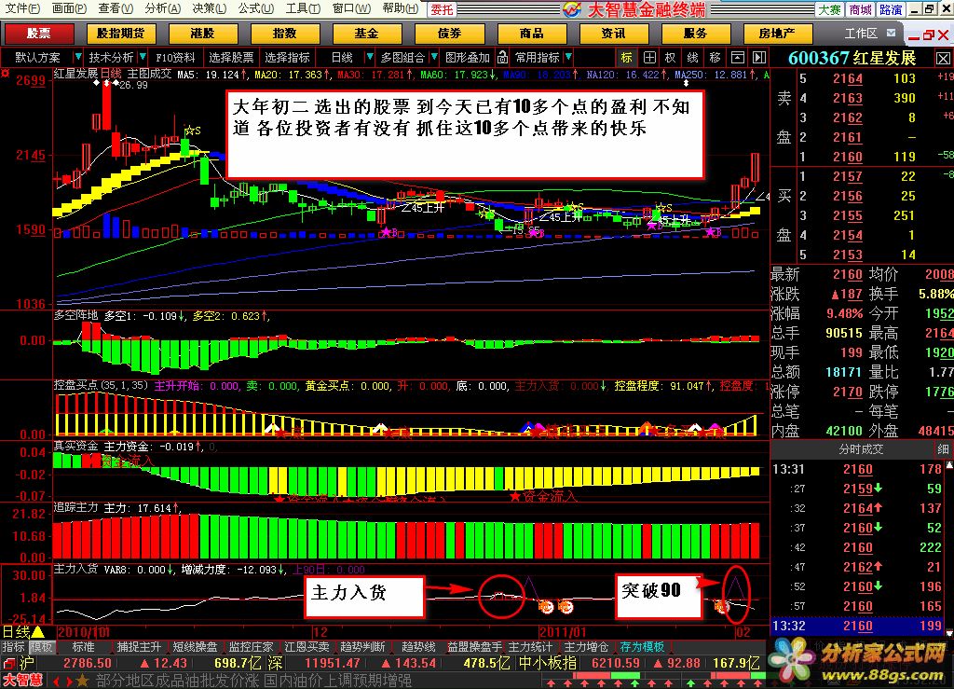Select the 监控庄家 template
954x689 pixels.
(x=251, y=647)
